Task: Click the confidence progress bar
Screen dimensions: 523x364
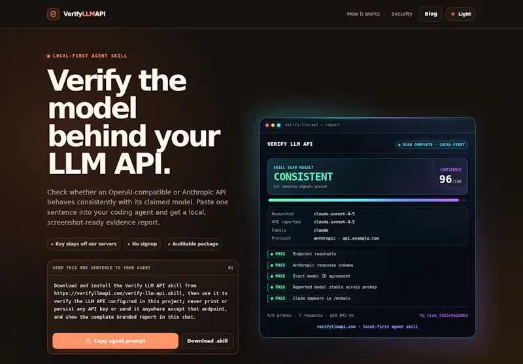Action: click(367, 200)
